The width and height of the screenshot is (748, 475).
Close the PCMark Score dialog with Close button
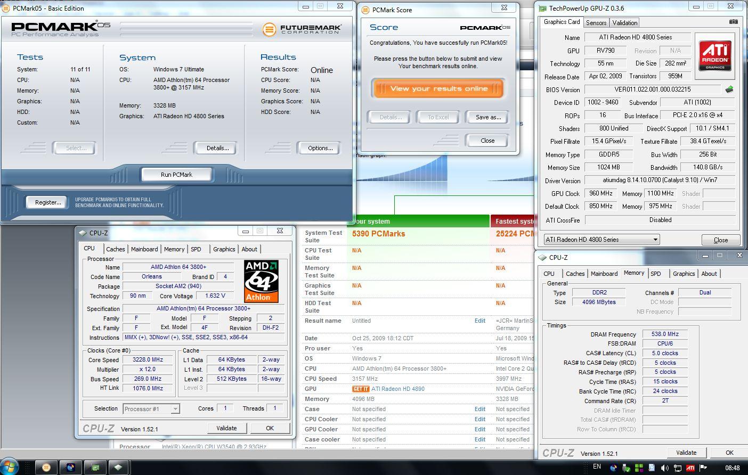pyautogui.click(x=487, y=141)
